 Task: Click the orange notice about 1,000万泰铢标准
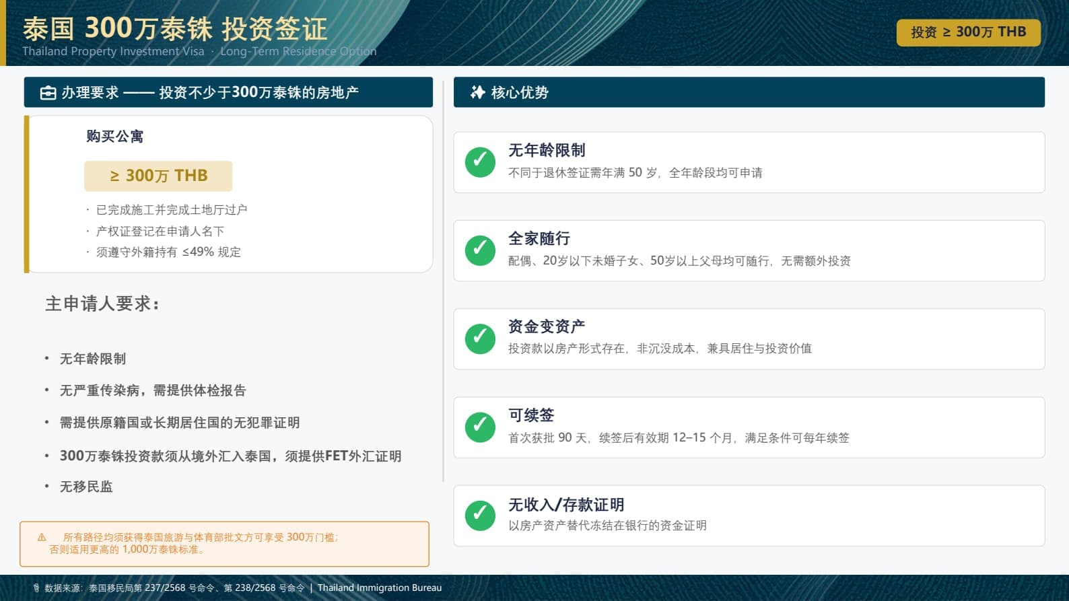click(x=224, y=544)
